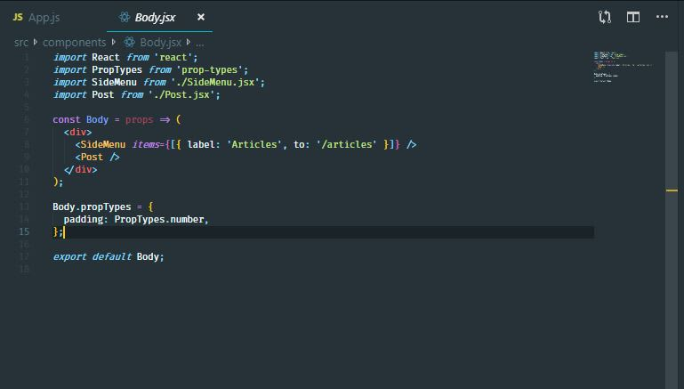Click React identifier in first import

(106, 57)
